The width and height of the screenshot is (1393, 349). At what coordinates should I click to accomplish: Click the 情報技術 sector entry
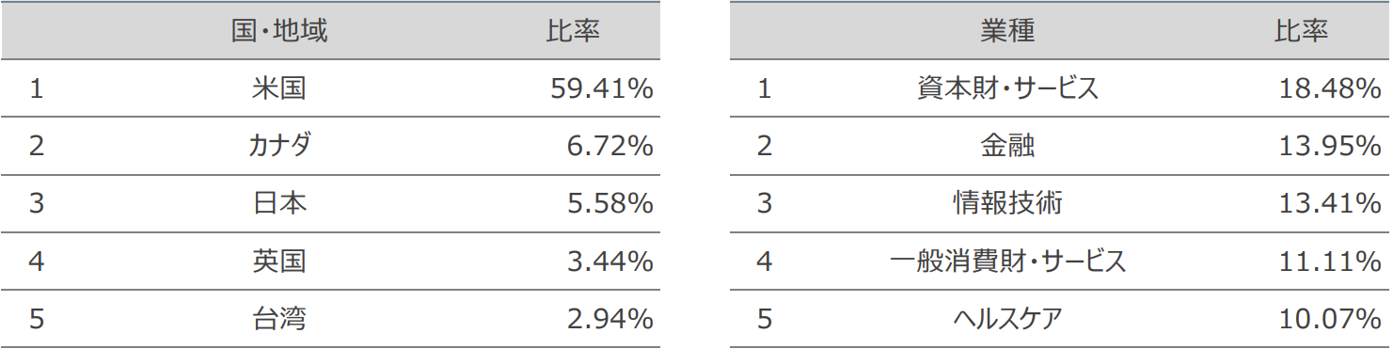tap(1007, 203)
